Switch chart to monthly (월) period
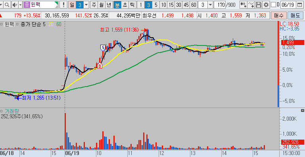 click(x=102, y=5)
